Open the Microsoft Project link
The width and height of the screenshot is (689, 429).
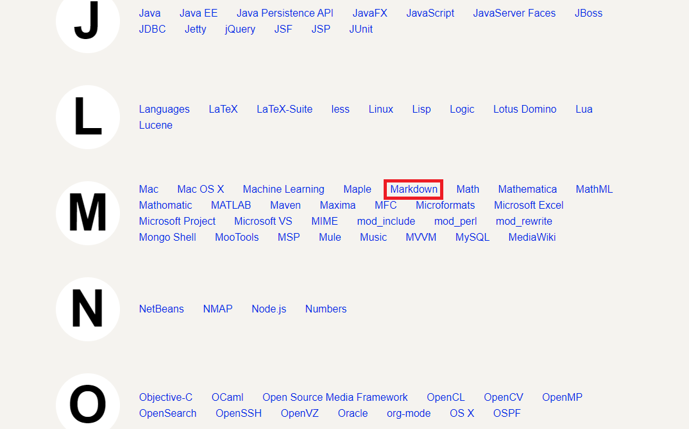[x=177, y=221]
